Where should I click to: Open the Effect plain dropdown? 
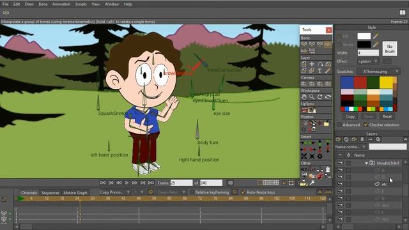tap(368, 61)
